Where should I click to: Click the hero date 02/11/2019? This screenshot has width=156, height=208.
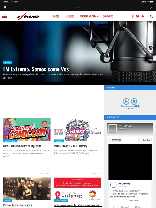point(8,78)
